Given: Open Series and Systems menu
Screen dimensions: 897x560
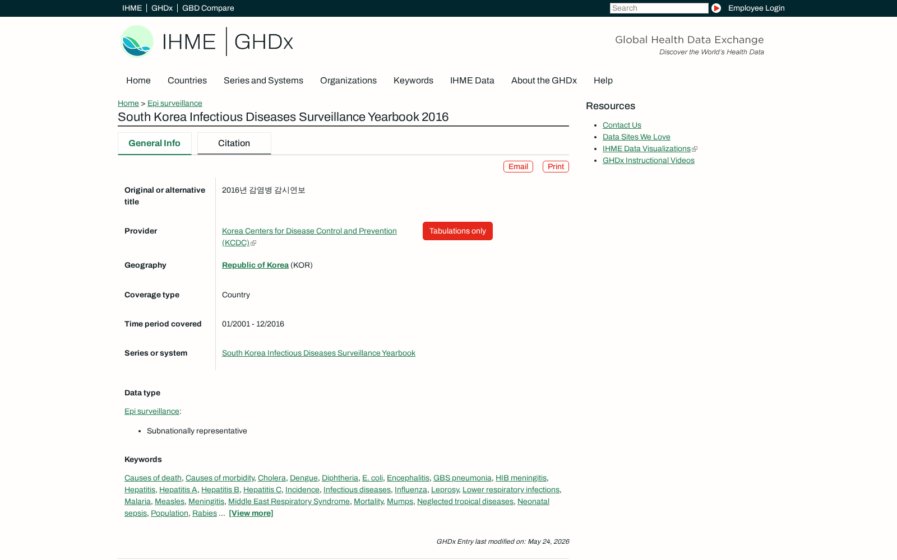Looking at the screenshot, I should [263, 81].
